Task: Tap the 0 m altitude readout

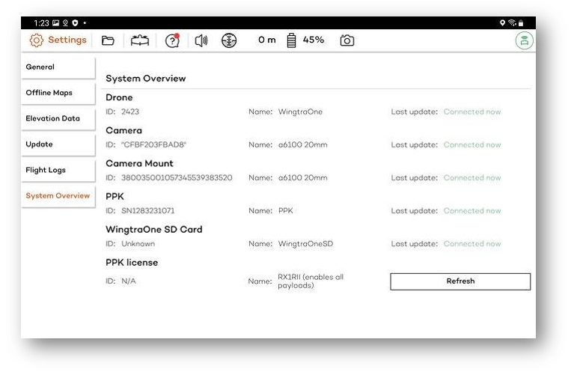Action: [x=267, y=40]
